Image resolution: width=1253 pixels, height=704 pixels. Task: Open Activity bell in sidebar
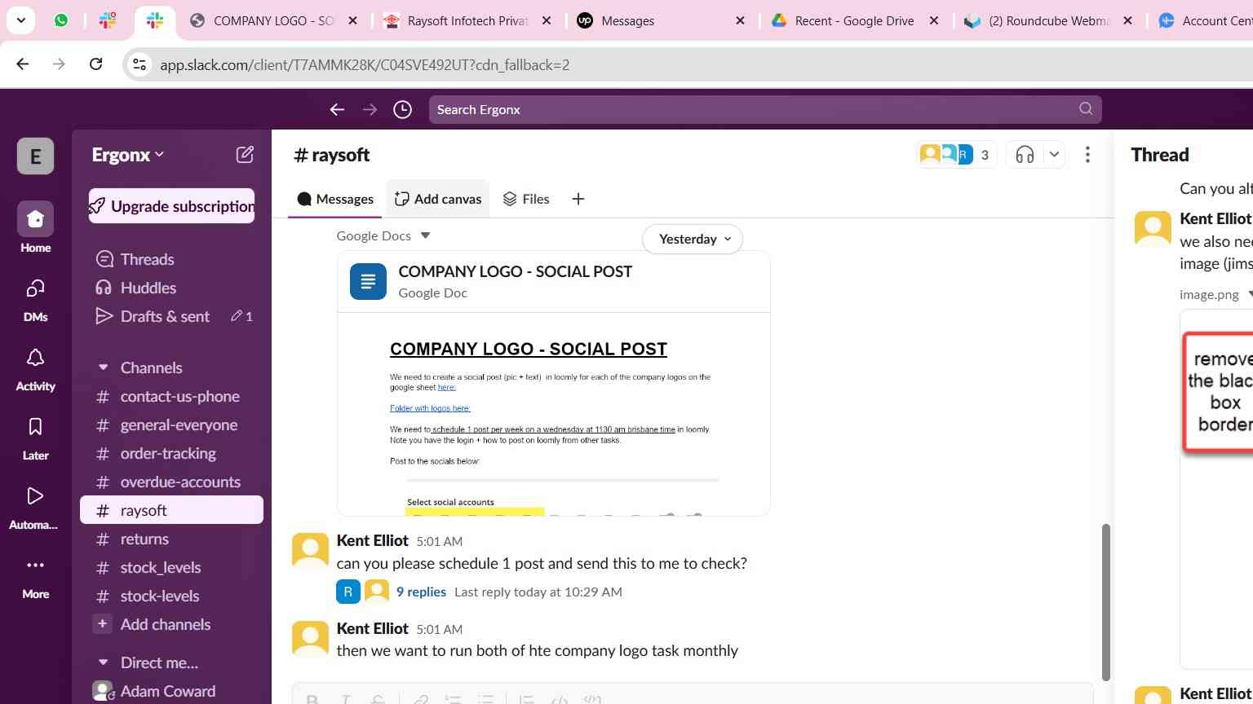(35, 368)
